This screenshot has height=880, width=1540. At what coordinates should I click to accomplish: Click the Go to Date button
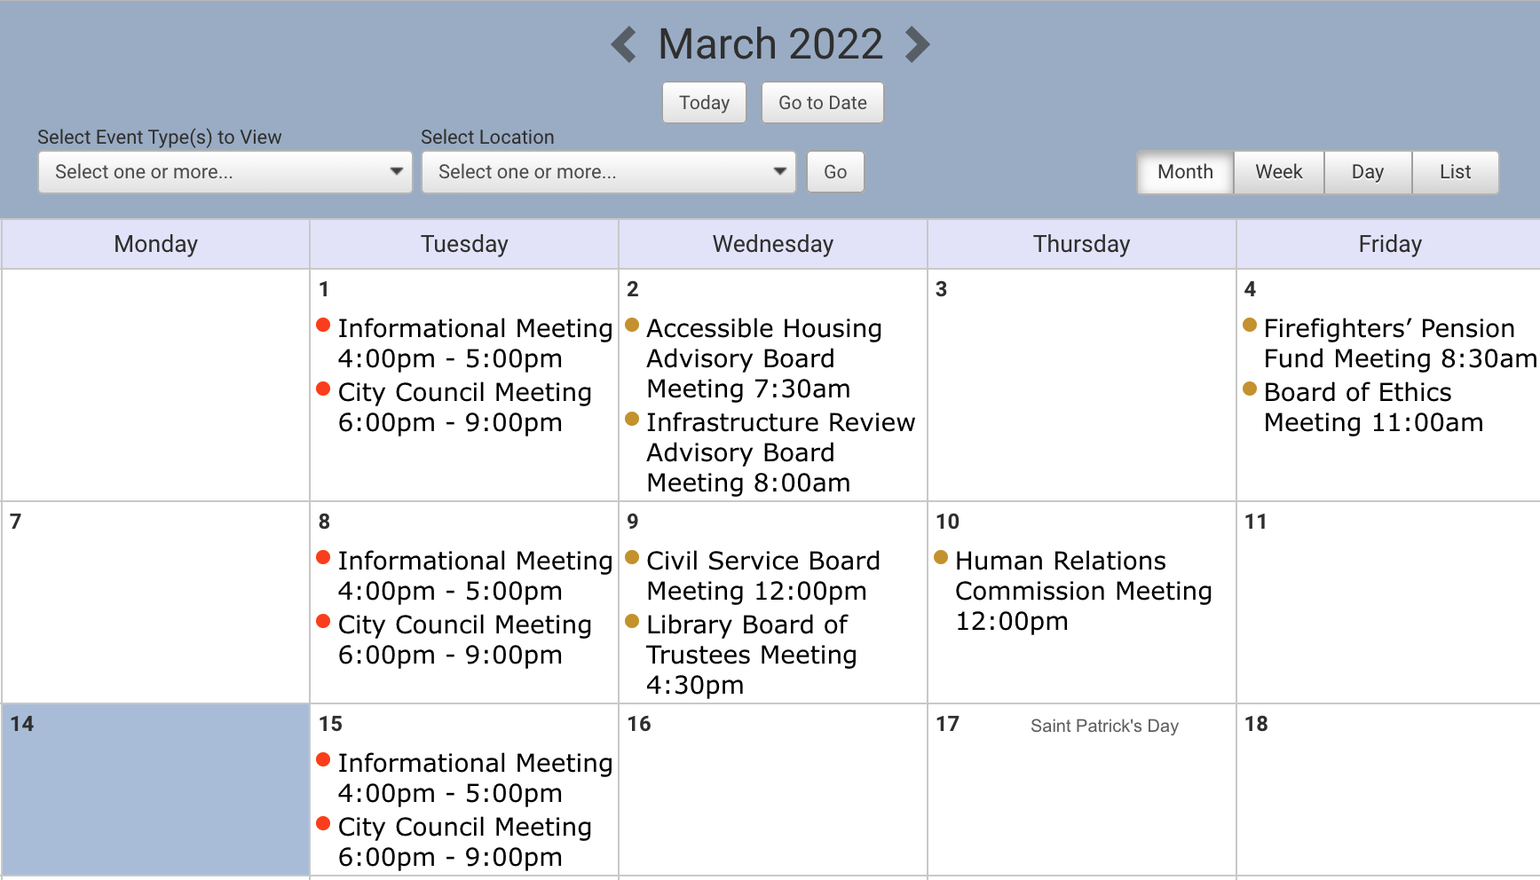pyautogui.click(x=823, y=103)
